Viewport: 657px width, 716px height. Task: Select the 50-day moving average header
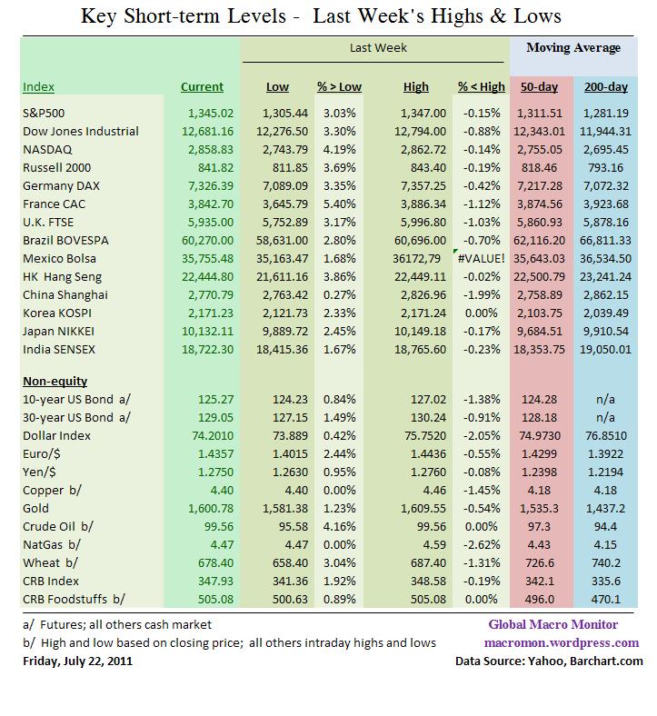540,87
